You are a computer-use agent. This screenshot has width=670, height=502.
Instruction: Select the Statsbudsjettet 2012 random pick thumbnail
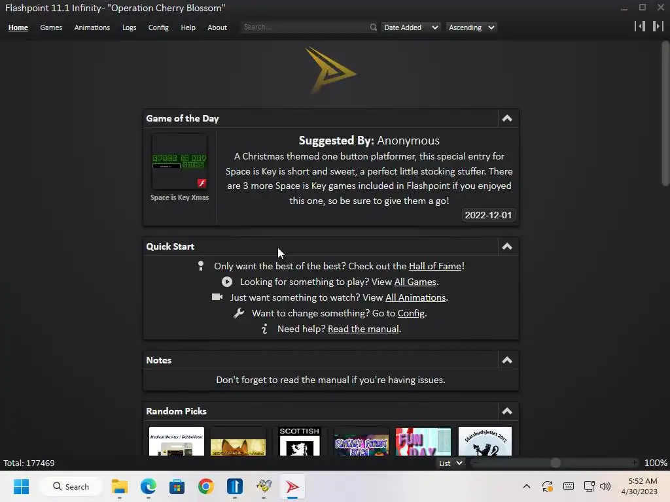485,441
